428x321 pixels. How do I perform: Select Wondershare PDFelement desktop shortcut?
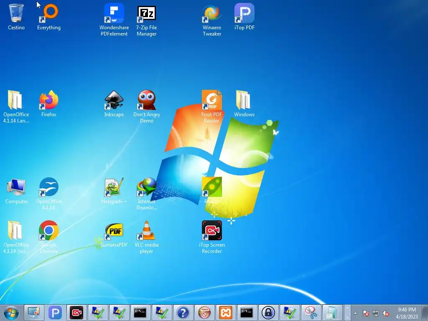[x=114, y=20]
